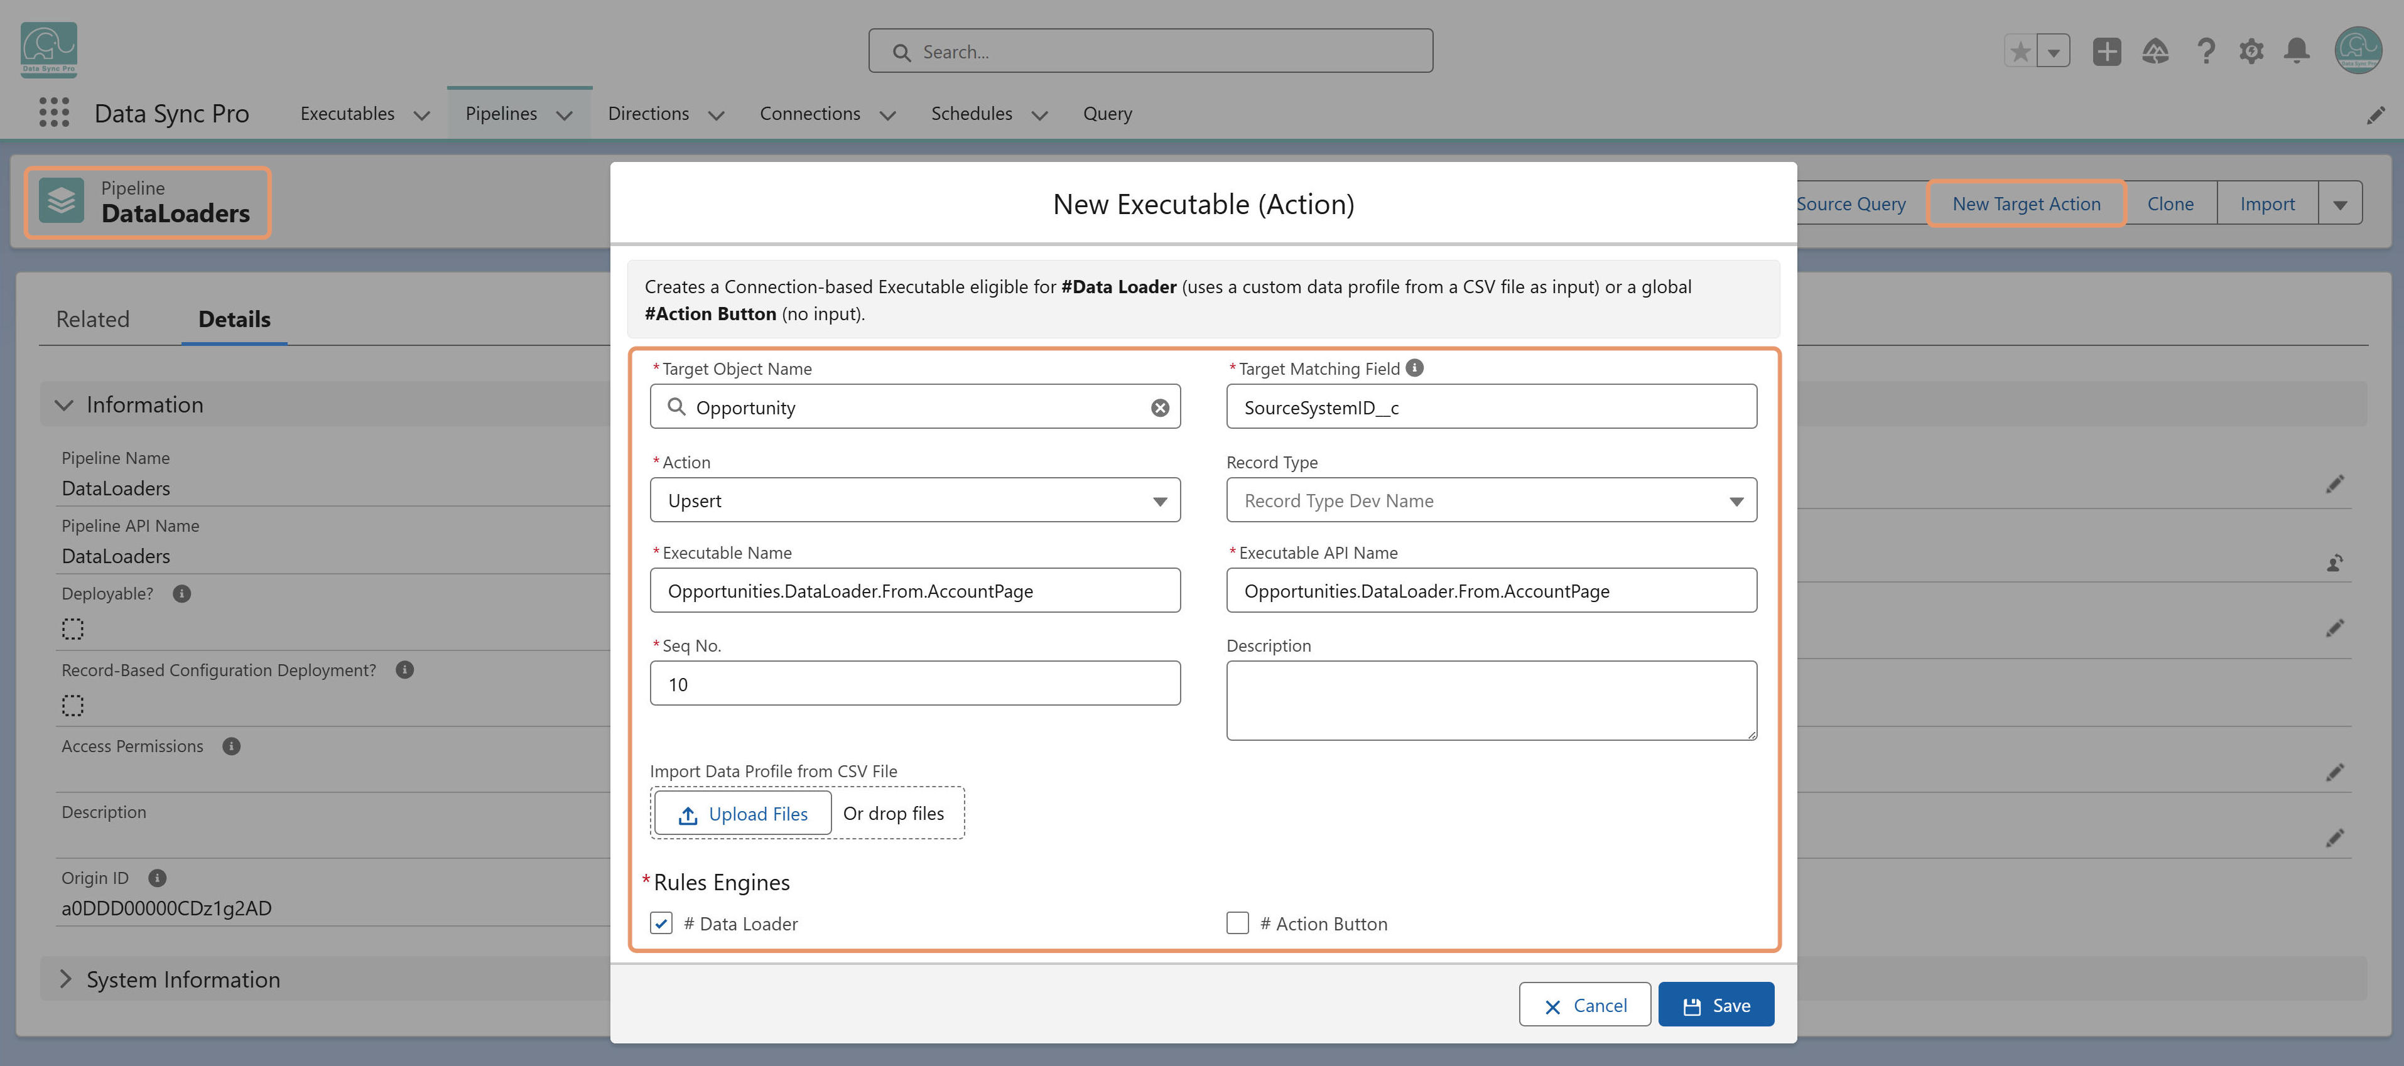
Task: Open the Trailhead guidance icon
Action: [2155, 51]
